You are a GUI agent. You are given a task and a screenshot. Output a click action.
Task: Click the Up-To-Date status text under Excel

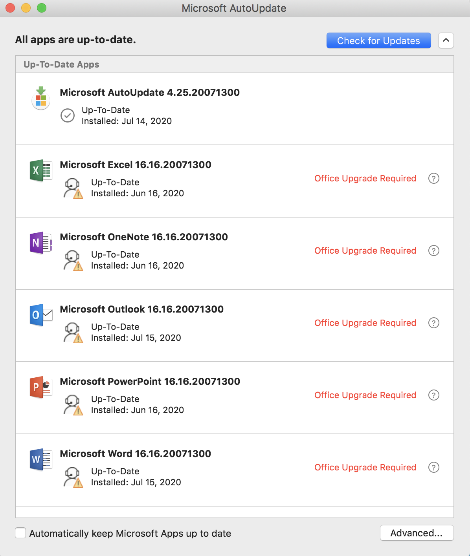(115, 182)
